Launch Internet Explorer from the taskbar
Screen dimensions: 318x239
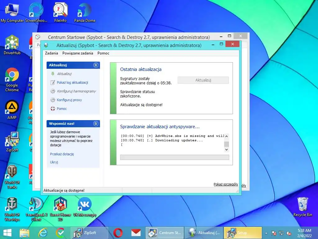pos(43,233)
